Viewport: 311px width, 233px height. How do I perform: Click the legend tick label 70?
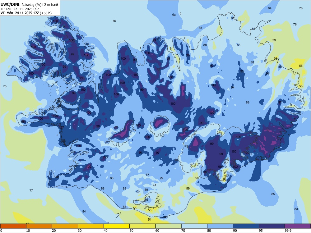183,231
